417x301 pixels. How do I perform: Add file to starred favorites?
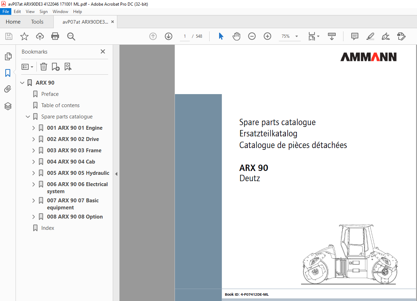click(x=24, y=36)
